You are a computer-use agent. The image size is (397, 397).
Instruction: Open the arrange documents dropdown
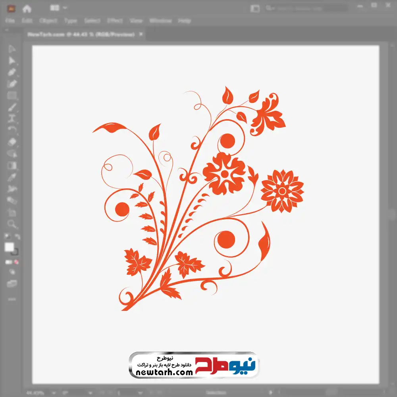tap(58, 8)
